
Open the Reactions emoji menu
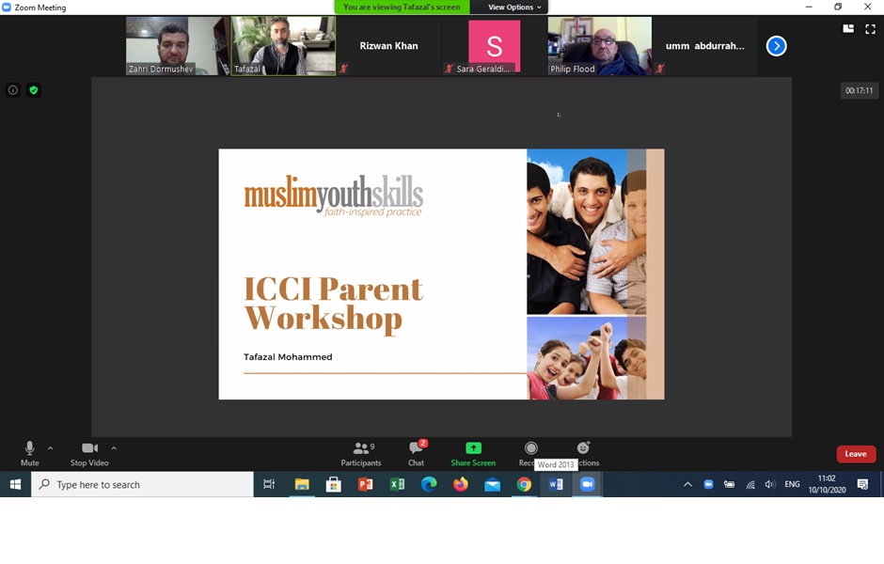(584, 448)
